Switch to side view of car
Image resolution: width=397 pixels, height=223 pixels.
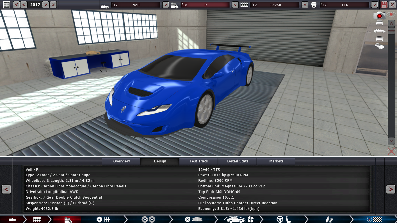(x=379, y=31)
